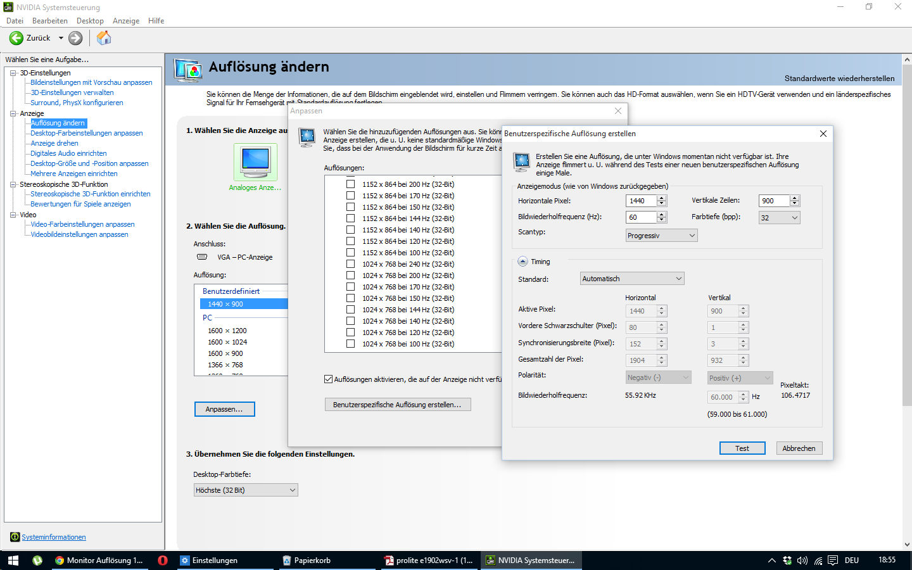Viewport: 912px width, 570px height.
Task: Open the Hilfe menu
Action: click(x=156, y=21)
